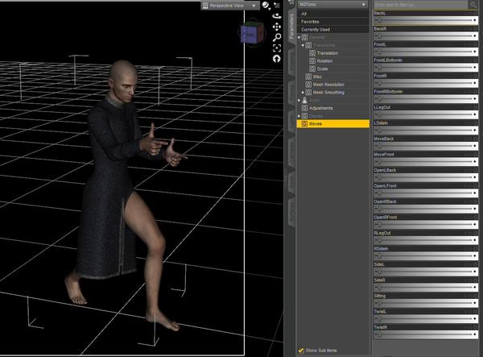Image resolution: width=483 pixels, height=357 pixels.
Task: Click the FrontL slider options gear
Action: pyautogui.click(x=475, y=44)
